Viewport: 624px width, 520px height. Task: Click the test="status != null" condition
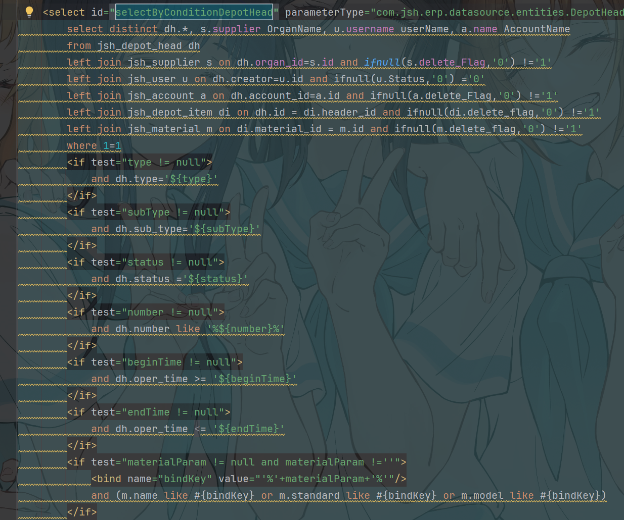click(155, 262)
